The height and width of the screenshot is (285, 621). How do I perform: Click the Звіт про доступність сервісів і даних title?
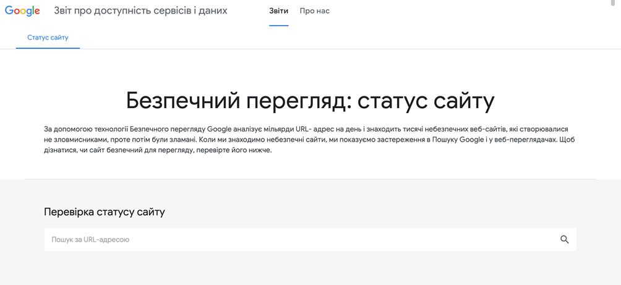click(x=140, y=11)
